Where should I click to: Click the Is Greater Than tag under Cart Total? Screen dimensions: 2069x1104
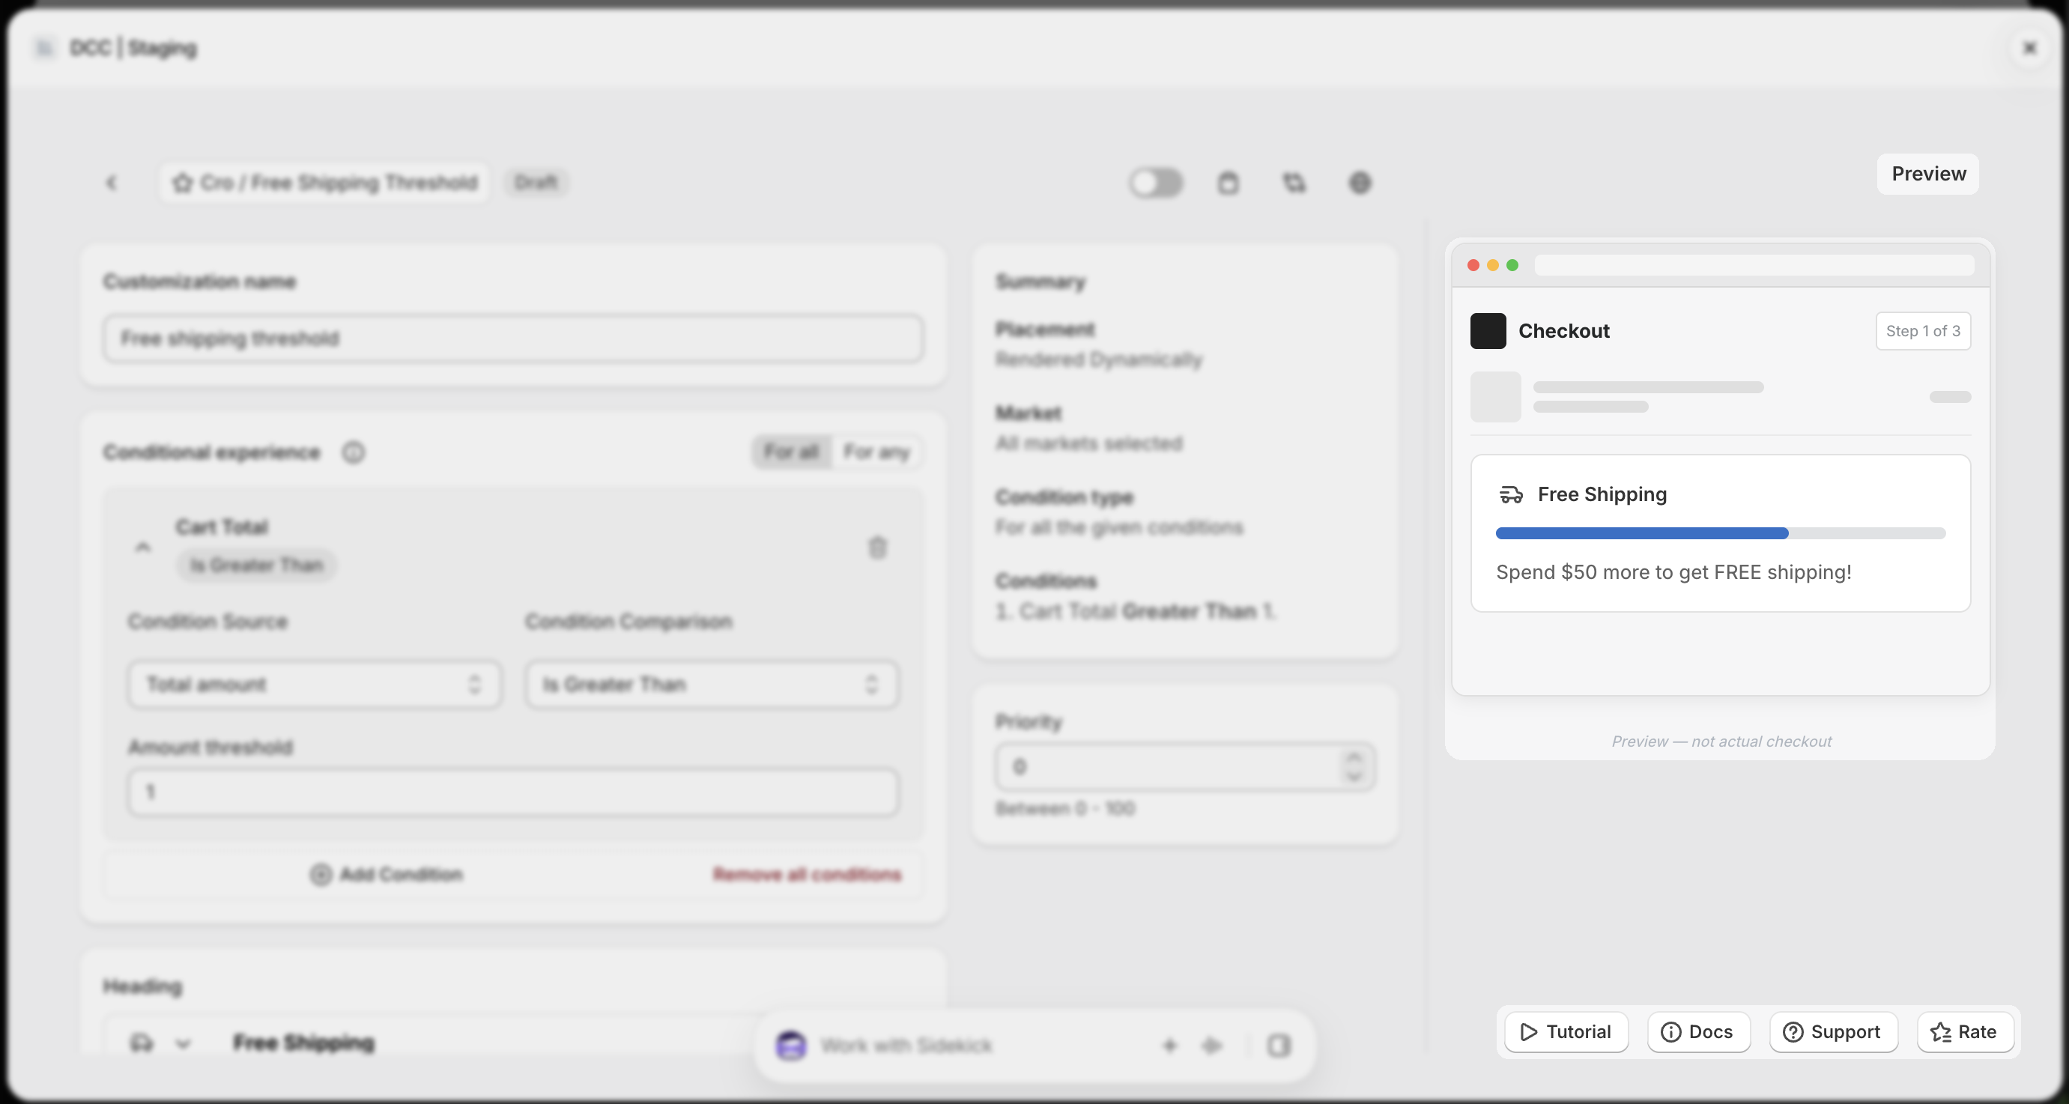pyautogui.click(x=256, y=565)
